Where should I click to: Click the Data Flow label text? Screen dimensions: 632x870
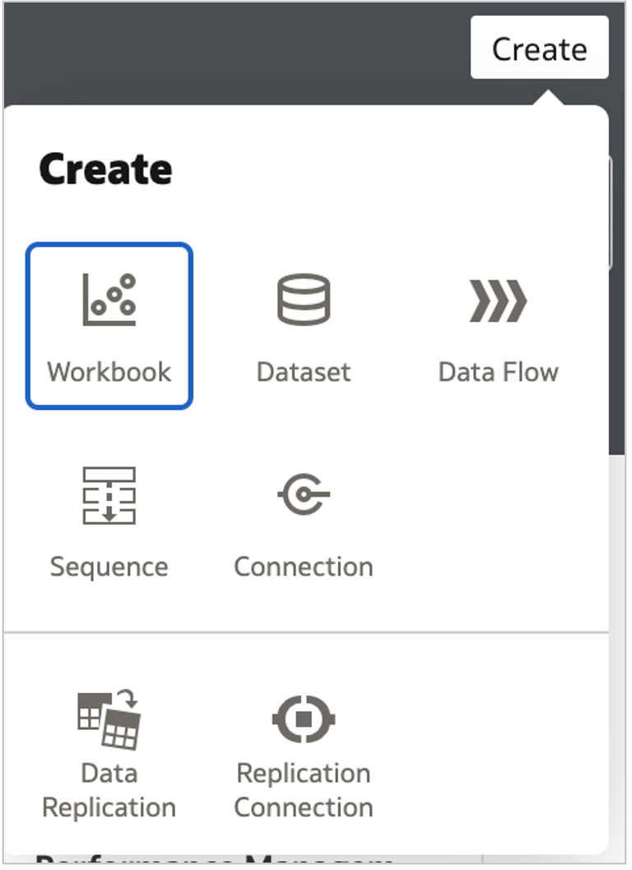click(499, 372)
